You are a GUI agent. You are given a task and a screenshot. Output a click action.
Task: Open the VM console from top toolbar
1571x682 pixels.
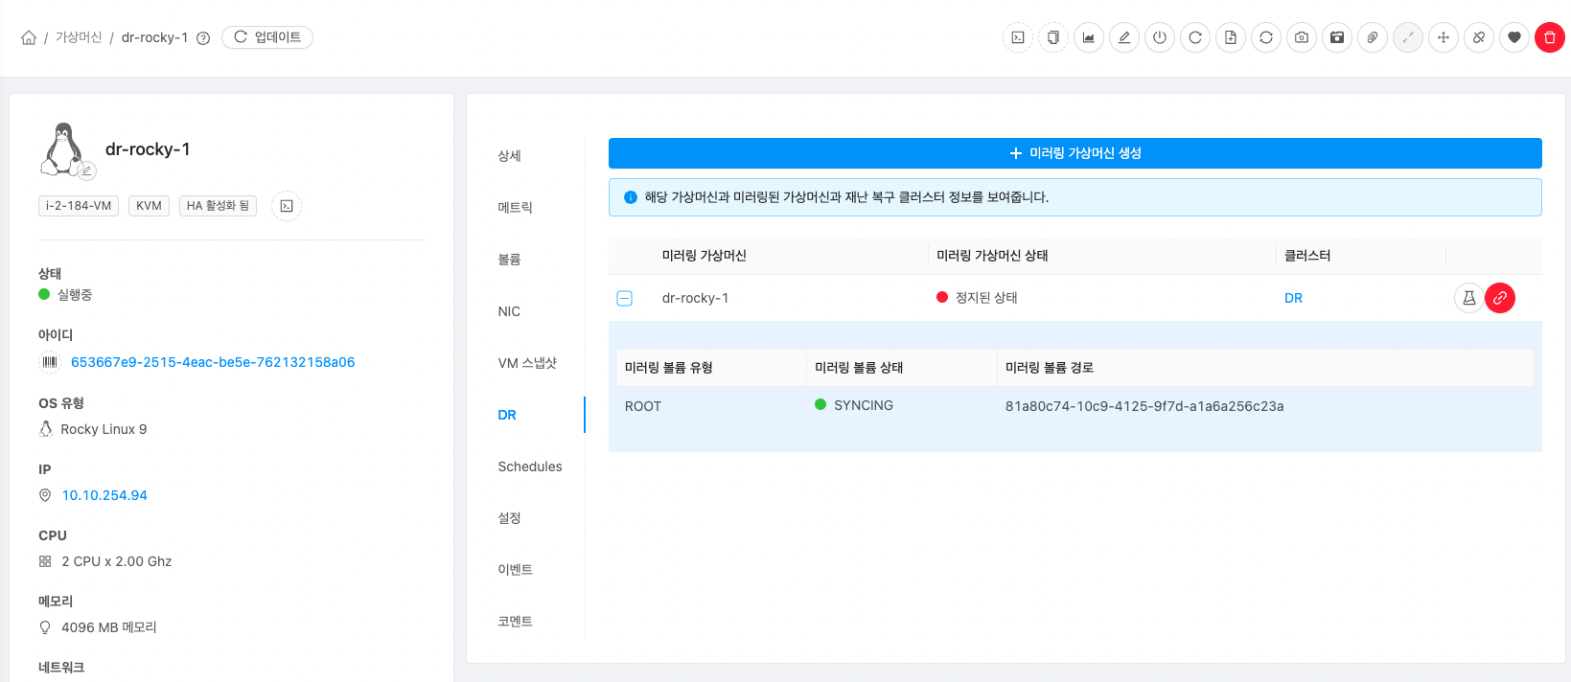tap(1018, 37)
